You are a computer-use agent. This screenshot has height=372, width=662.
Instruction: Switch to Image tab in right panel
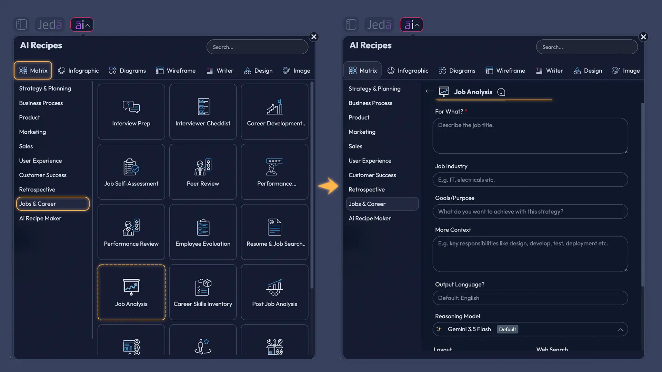[x=626, y=71]
